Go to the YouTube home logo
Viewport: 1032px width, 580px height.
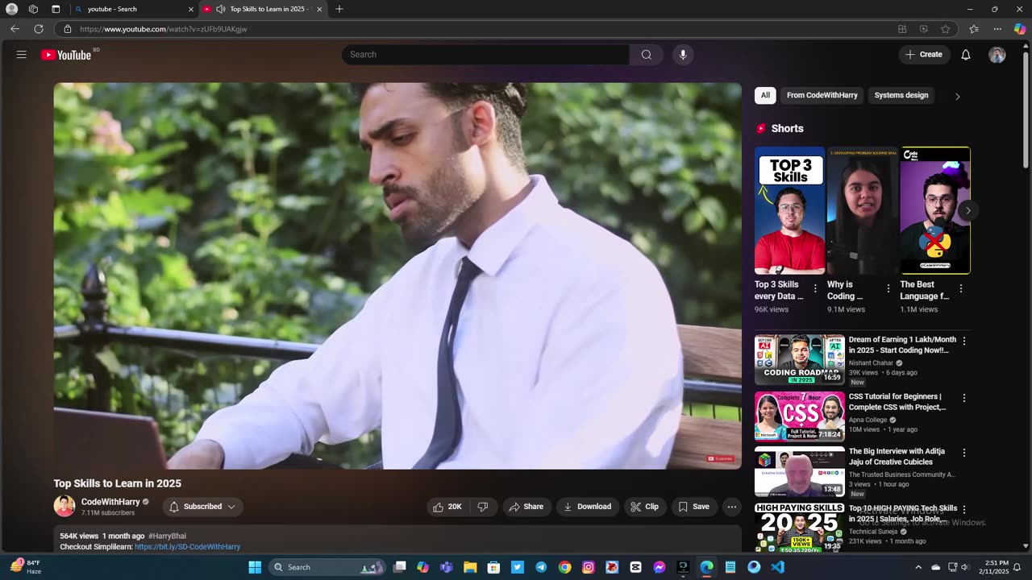pyautogui.click(x=67, y=55)
